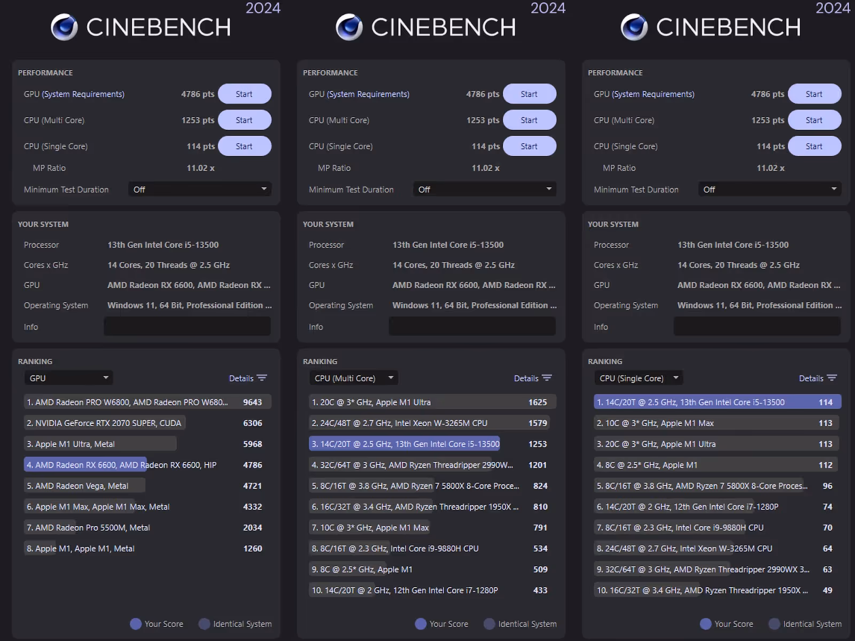Select Apple M1, Apple M1, Metal row
This screenshot has height=641, width=855.
point(147,548)
